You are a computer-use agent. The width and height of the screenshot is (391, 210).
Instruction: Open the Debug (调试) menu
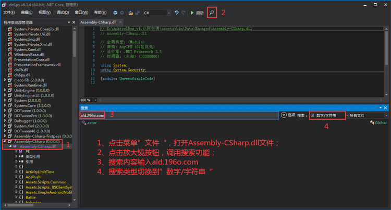tap(62, 12)
